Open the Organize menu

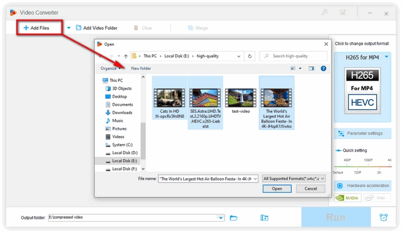[x=110, y=68]
